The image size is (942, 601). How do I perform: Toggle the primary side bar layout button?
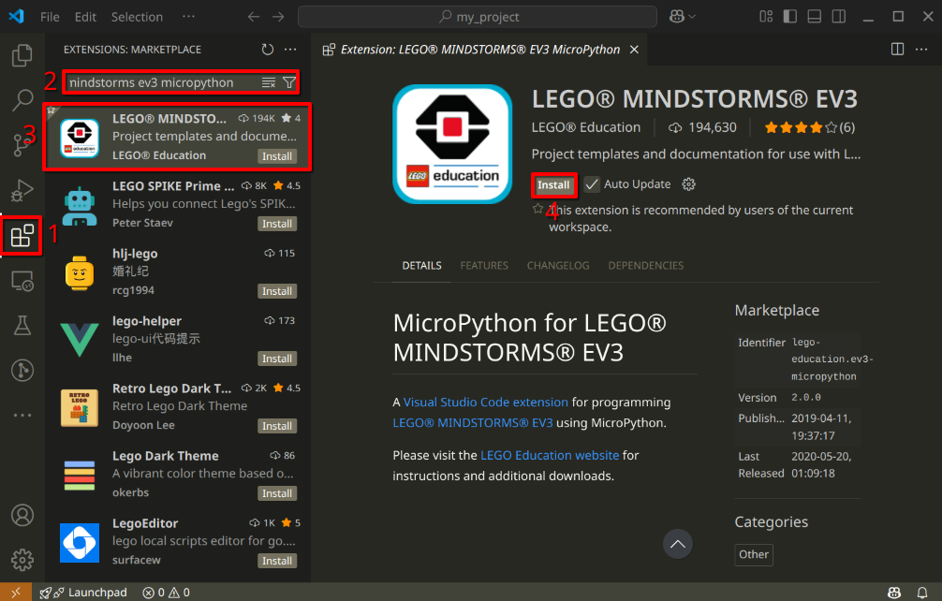(x=790, y=17)
